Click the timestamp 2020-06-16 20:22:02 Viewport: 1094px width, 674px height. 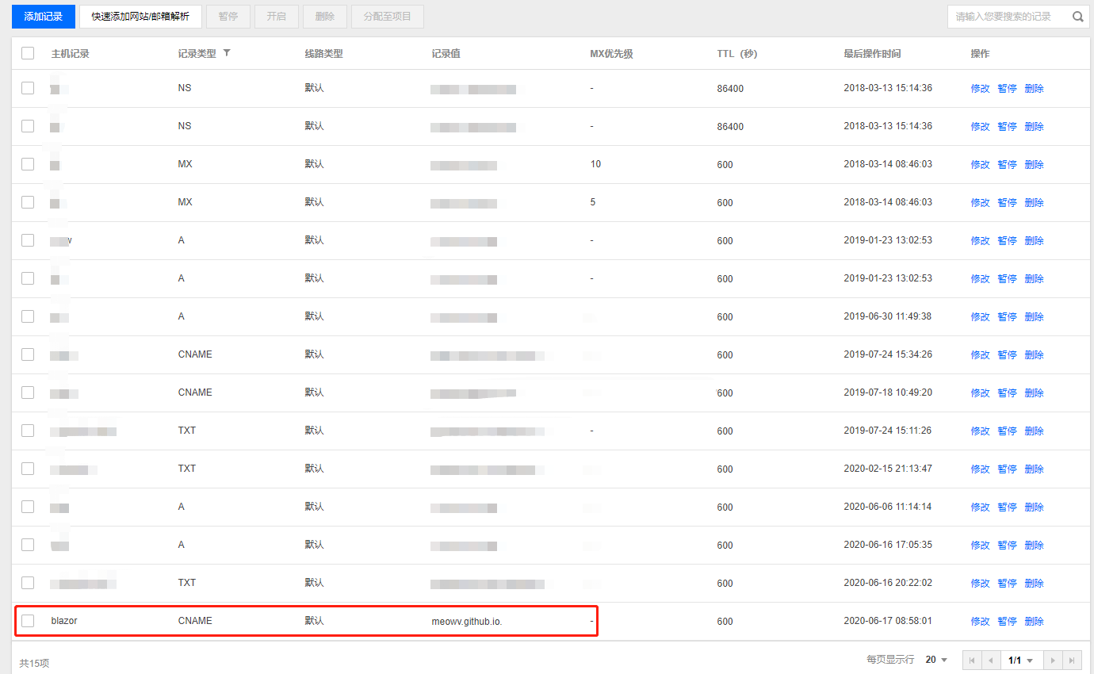(888, 583)
